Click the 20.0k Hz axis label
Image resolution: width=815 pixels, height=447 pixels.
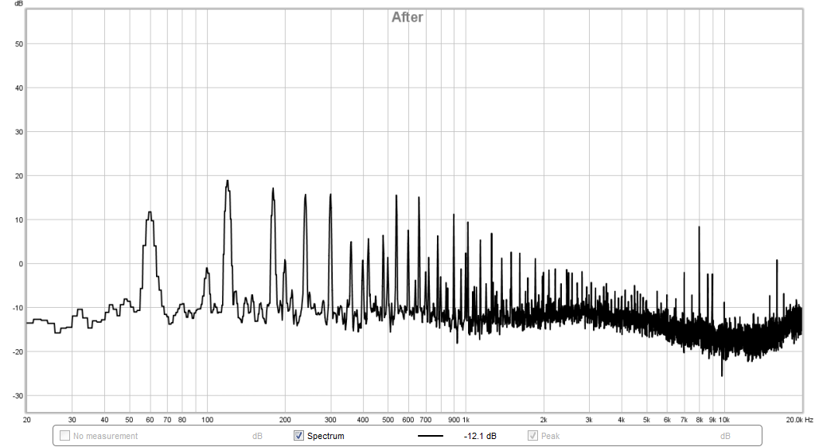799,419
